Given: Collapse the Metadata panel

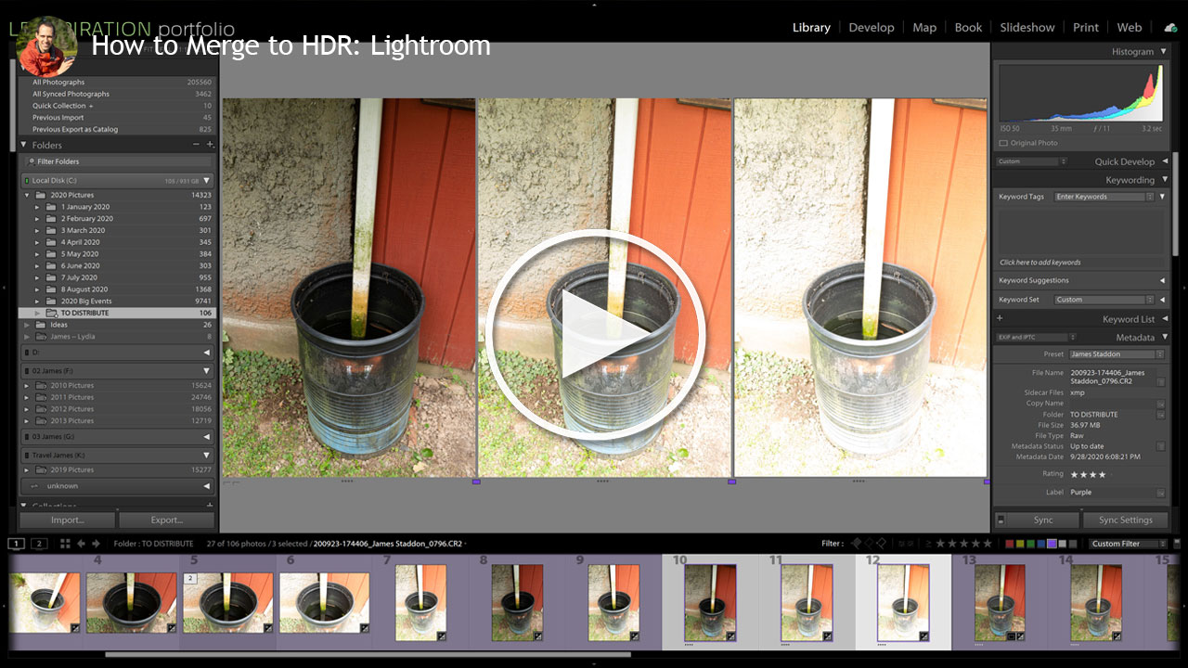Looking at the screenshot, I should point(1165,338).
